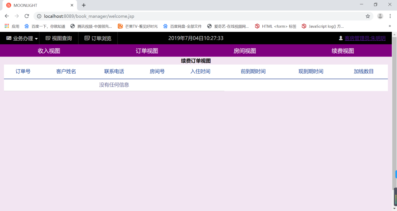
Task: Open the 爱奇艺 bookmark
Action: 228,26
